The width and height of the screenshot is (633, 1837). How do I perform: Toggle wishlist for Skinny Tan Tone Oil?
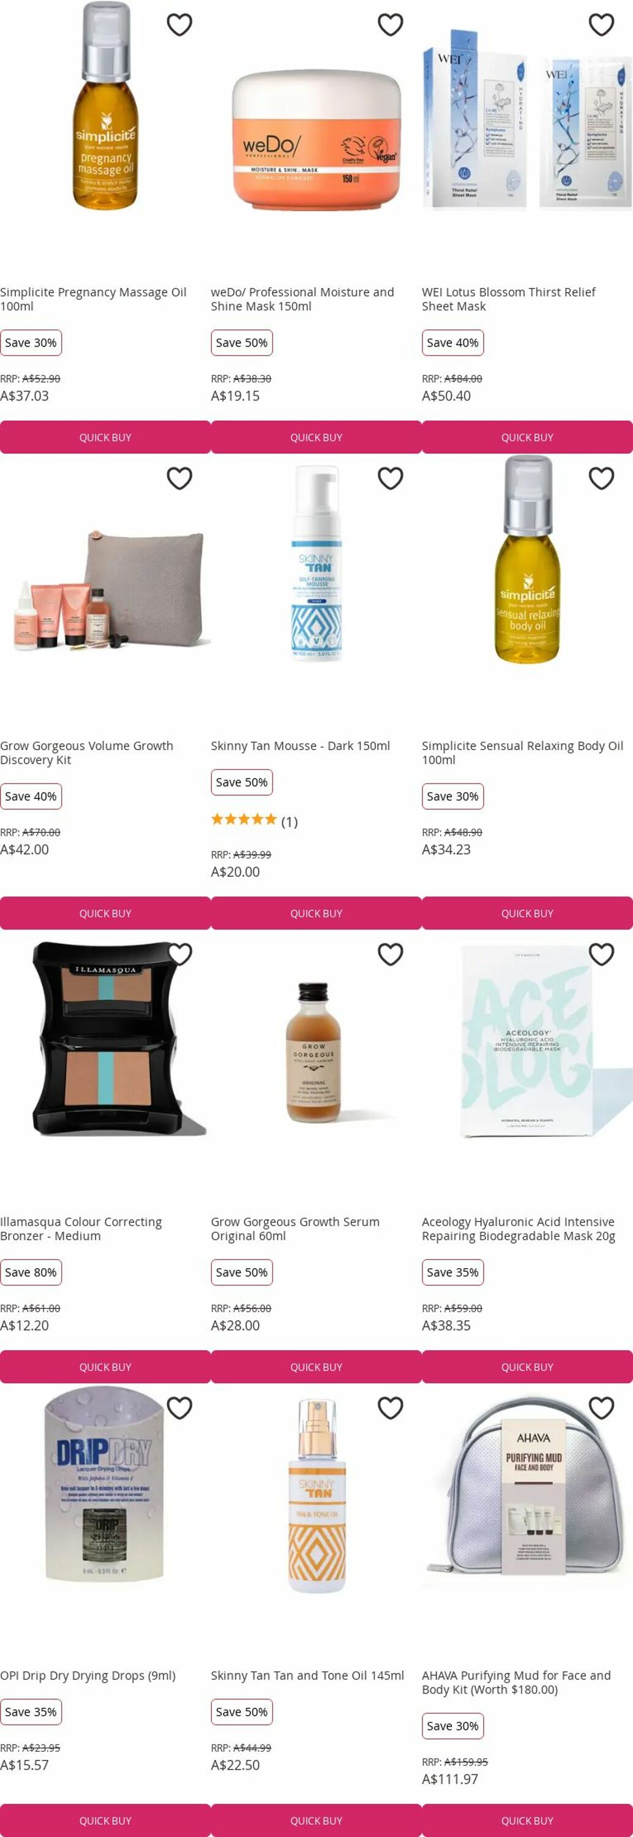(391, 1408)
